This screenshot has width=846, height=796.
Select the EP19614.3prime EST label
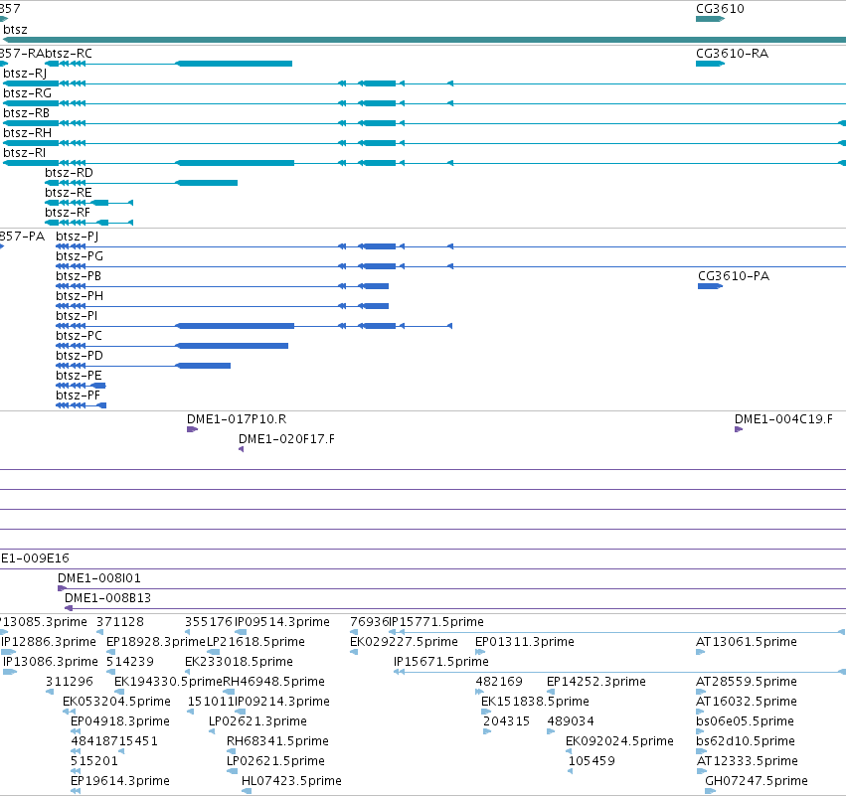click(x=120, y=782)
